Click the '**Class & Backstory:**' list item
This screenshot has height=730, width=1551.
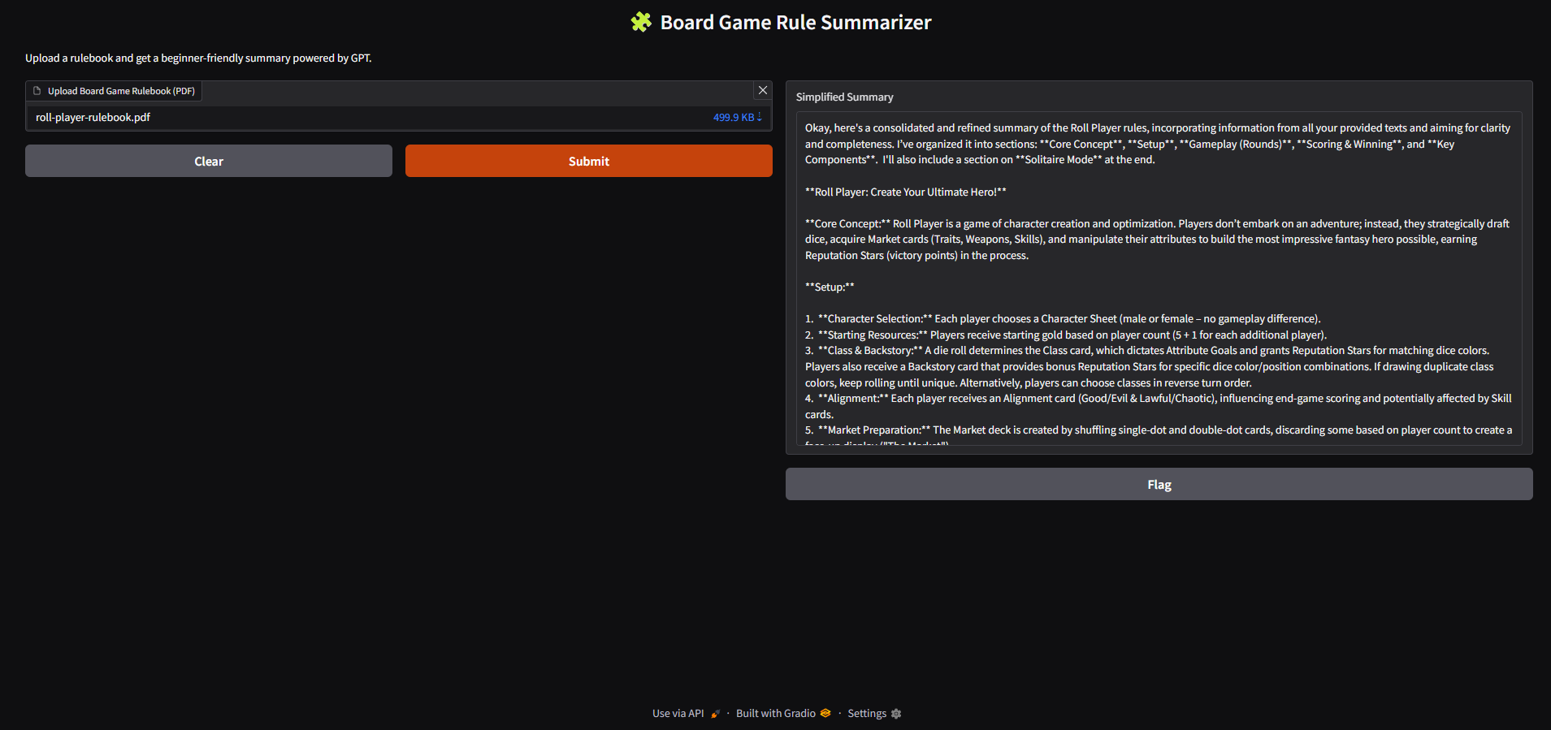[1150, 367]
